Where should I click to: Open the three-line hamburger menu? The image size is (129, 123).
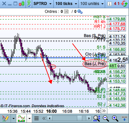click(36, 118)
